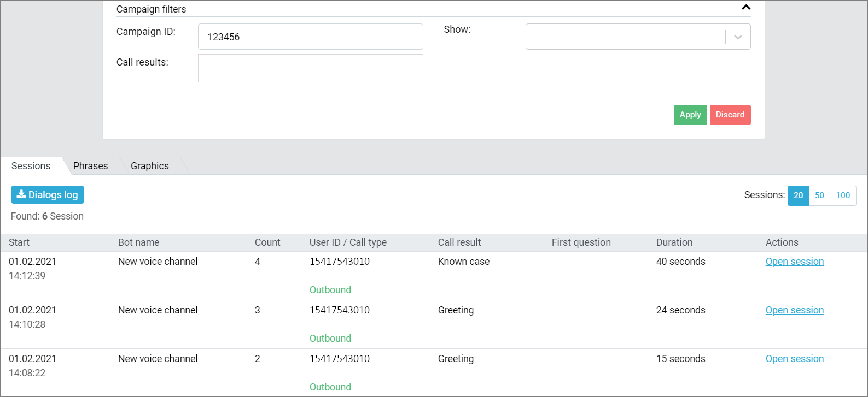Switch to the Graphics tab
The width and height of the screenshot is (868, 397).
(149, 166)
